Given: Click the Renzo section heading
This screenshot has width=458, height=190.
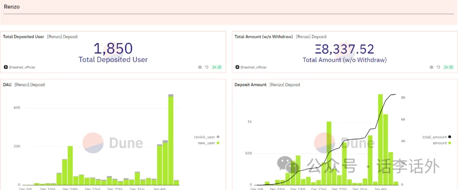Looking at the screenshot, I should click(12, 6).
